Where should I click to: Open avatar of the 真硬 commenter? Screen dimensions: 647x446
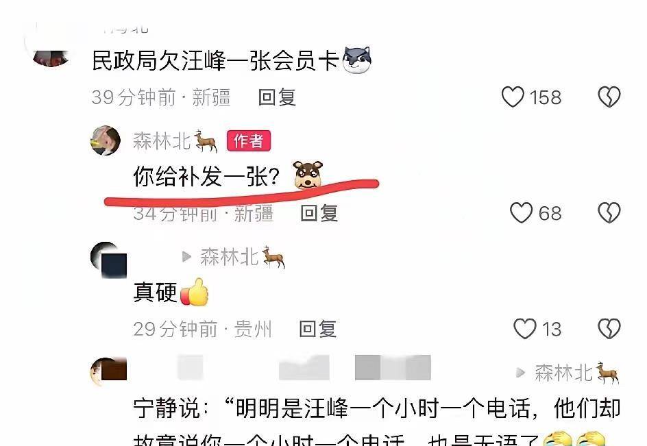108,260
